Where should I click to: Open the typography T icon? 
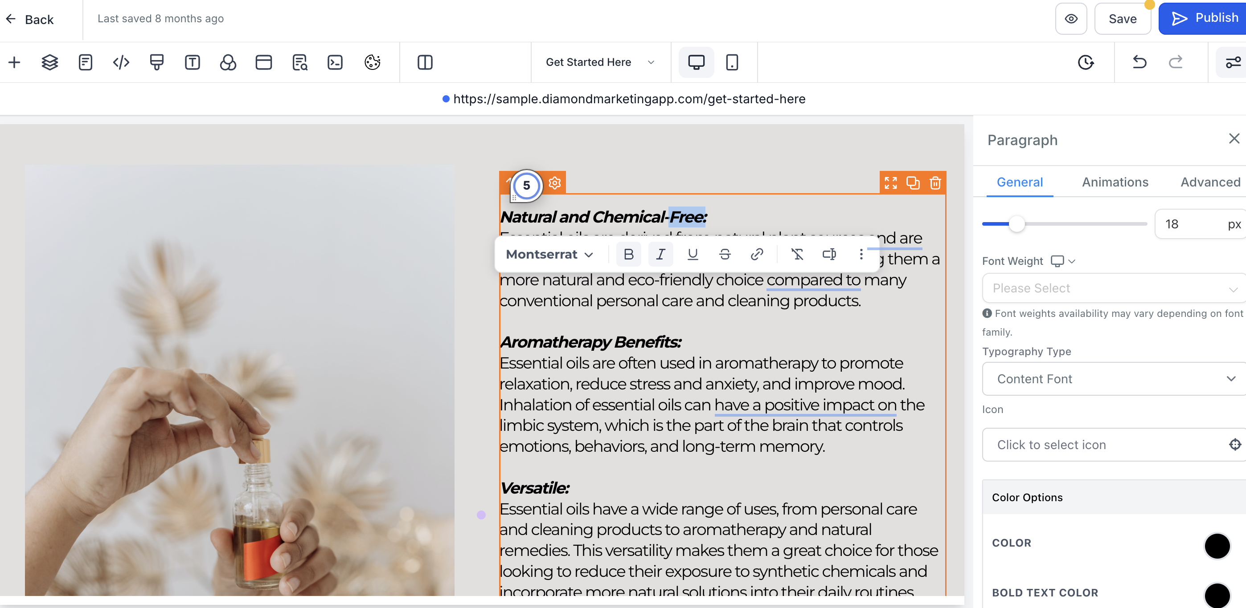(193, 62)
